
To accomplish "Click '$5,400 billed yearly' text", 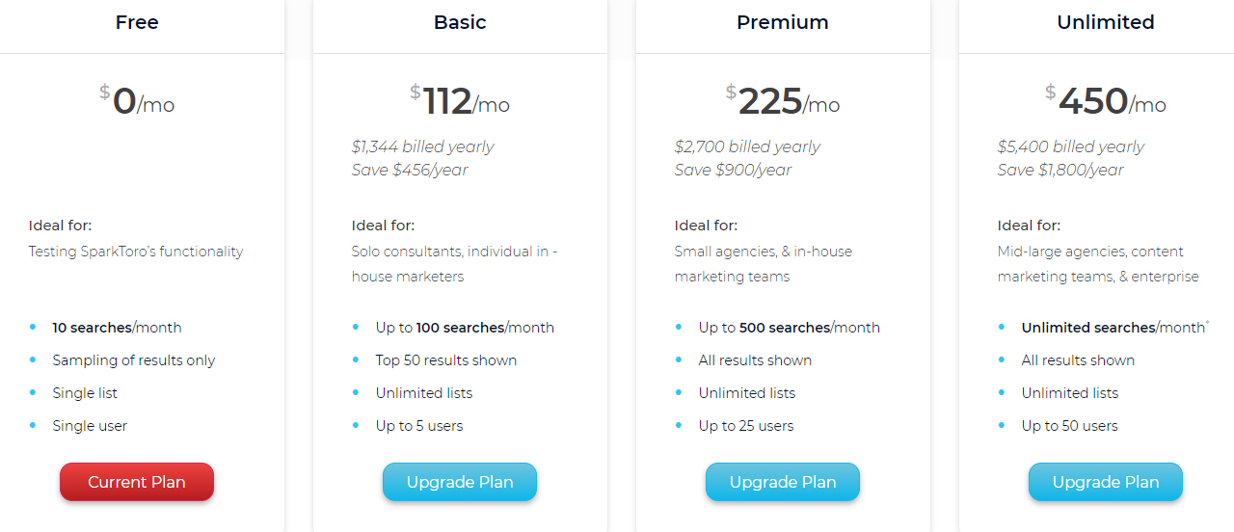I will pyautogui.click(x=1071, y=146).
